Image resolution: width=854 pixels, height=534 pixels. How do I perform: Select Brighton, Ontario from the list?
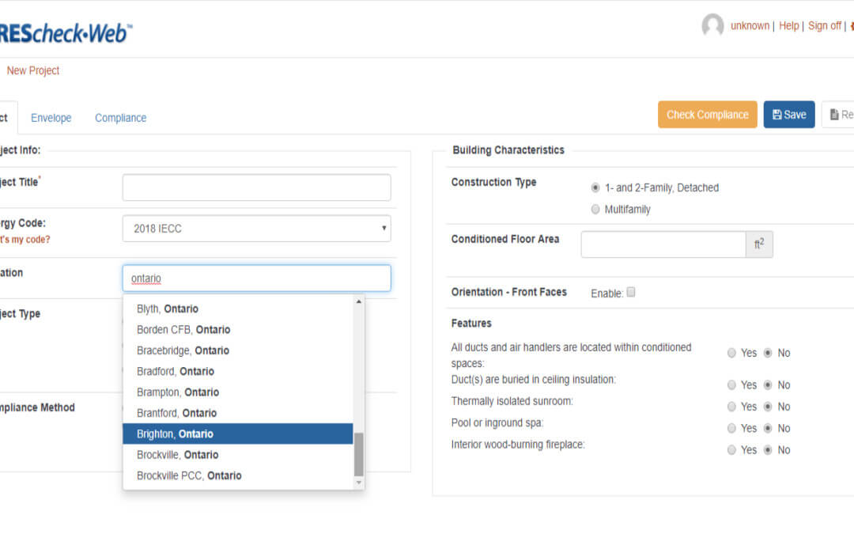(x=237, y=434)
